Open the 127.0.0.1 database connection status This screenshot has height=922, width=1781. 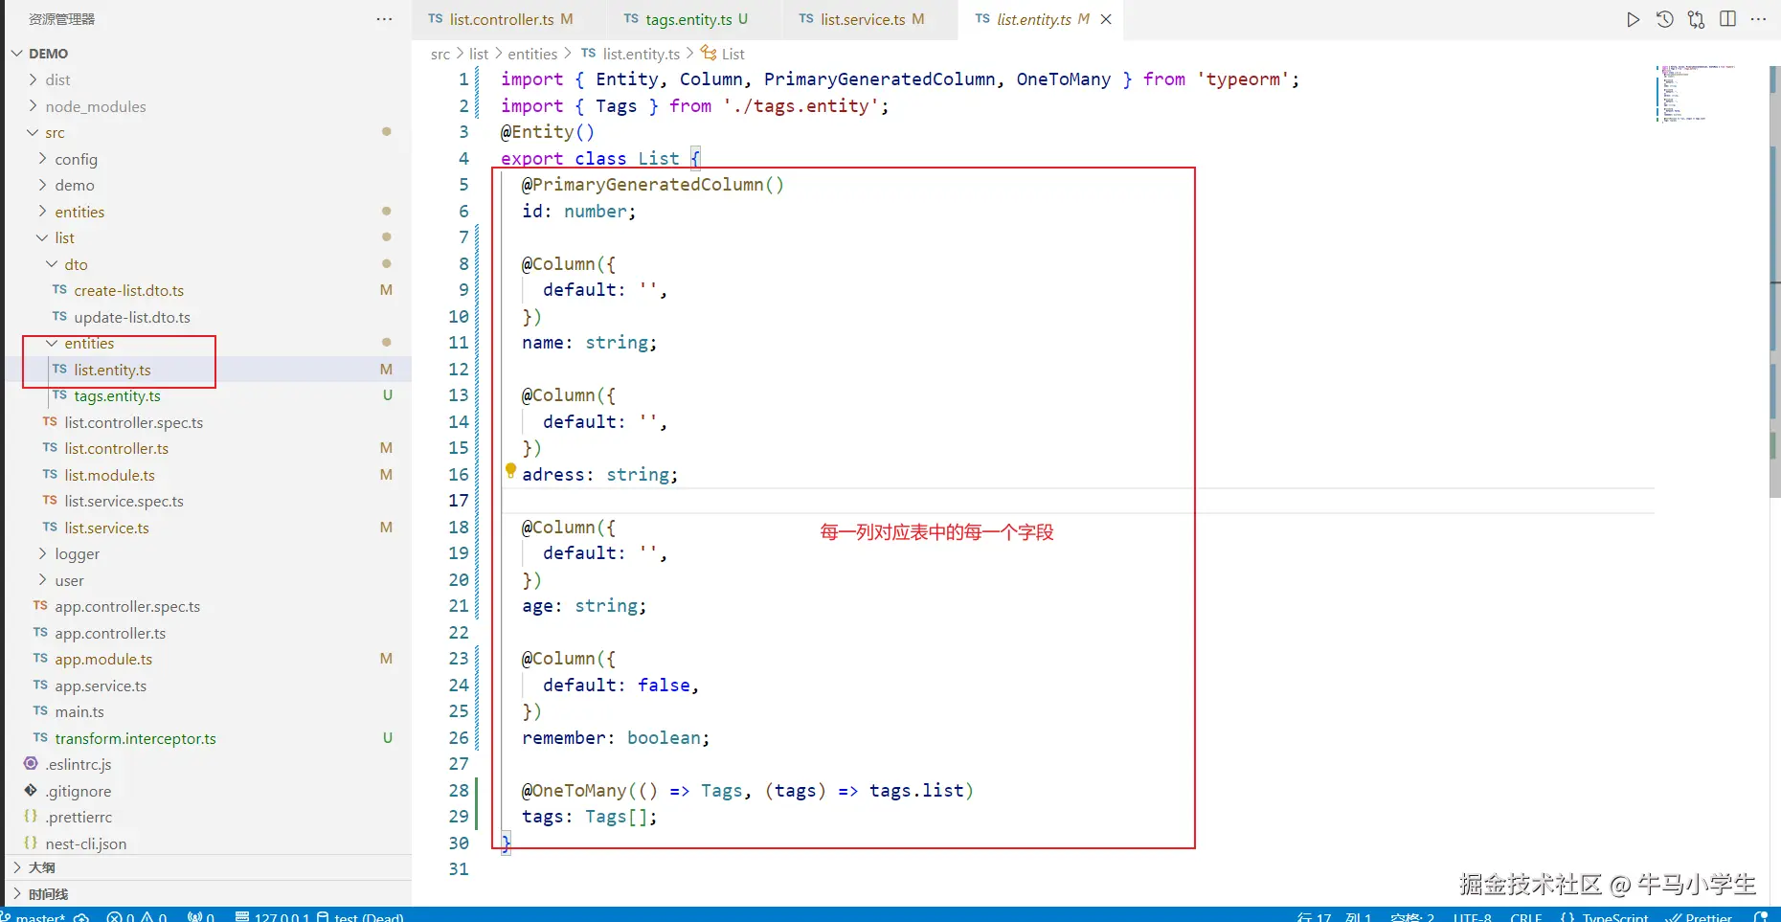[x=273, y=916]
